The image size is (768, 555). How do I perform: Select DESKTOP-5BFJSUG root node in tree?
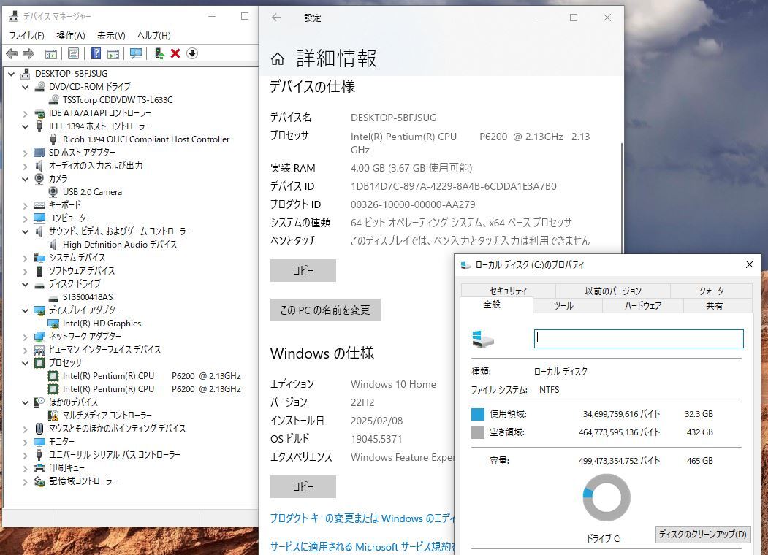click(71, 74)
